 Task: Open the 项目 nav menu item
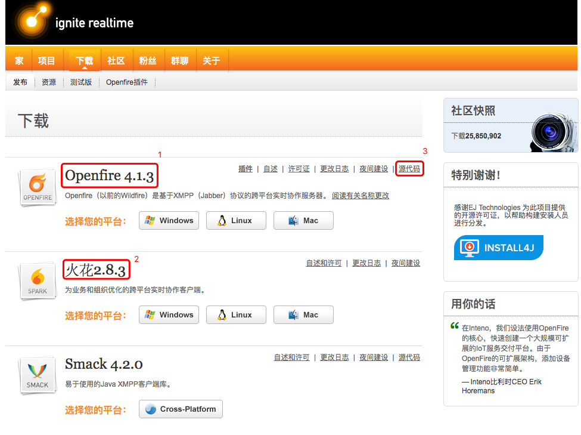point(46,60)
